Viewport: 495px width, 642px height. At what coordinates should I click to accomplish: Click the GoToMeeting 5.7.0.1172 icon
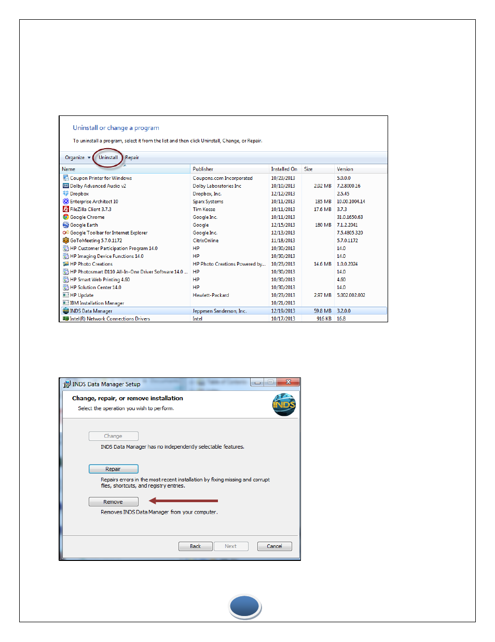(x=66, y=240)
